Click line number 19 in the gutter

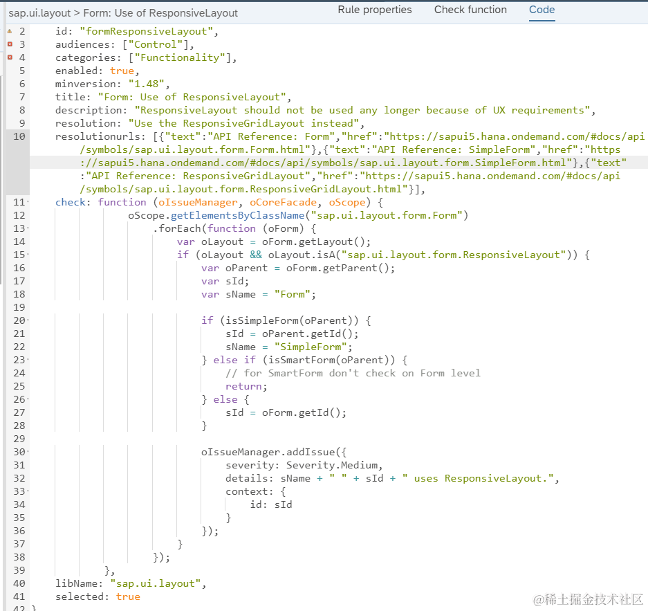pyautogui.click(x=19, y=307)
